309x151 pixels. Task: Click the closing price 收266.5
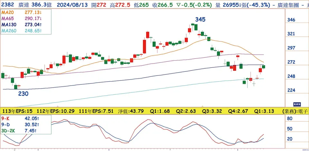[163, 5]
